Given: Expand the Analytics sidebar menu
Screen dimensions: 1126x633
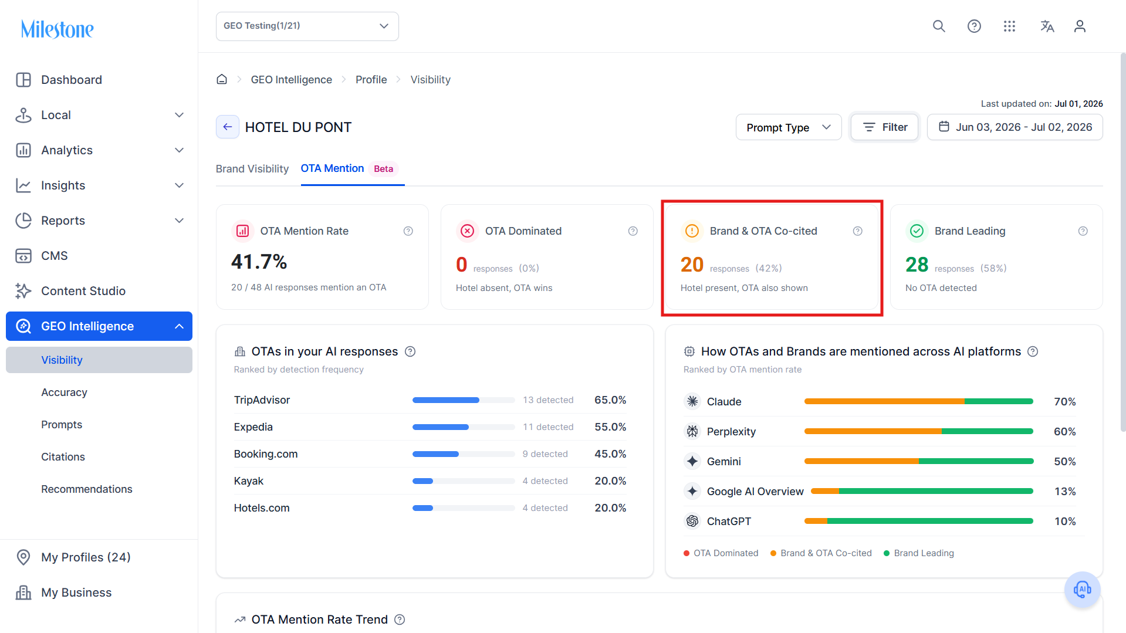Looking at the screenshot, I should tap(99, 150).
